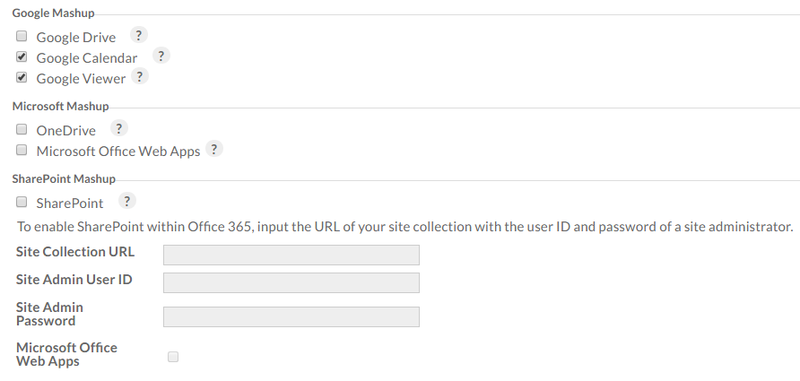Click the Site Admin Password label

pyautogui.click(x=49, y=314)
